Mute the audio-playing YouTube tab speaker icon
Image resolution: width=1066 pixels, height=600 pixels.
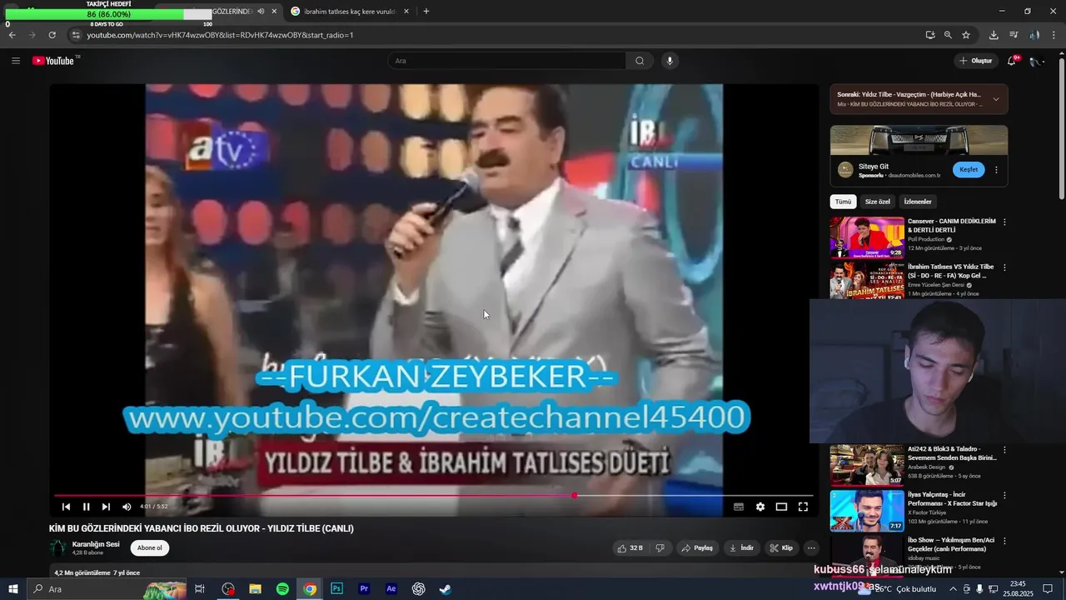click(x=261, y=12)
